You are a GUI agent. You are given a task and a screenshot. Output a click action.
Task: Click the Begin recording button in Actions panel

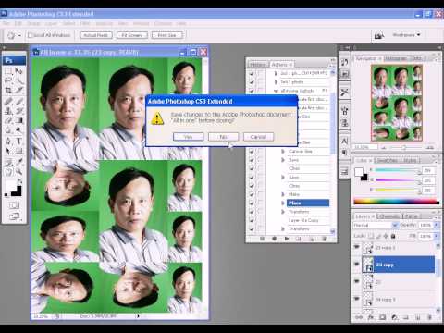(274, 239)
